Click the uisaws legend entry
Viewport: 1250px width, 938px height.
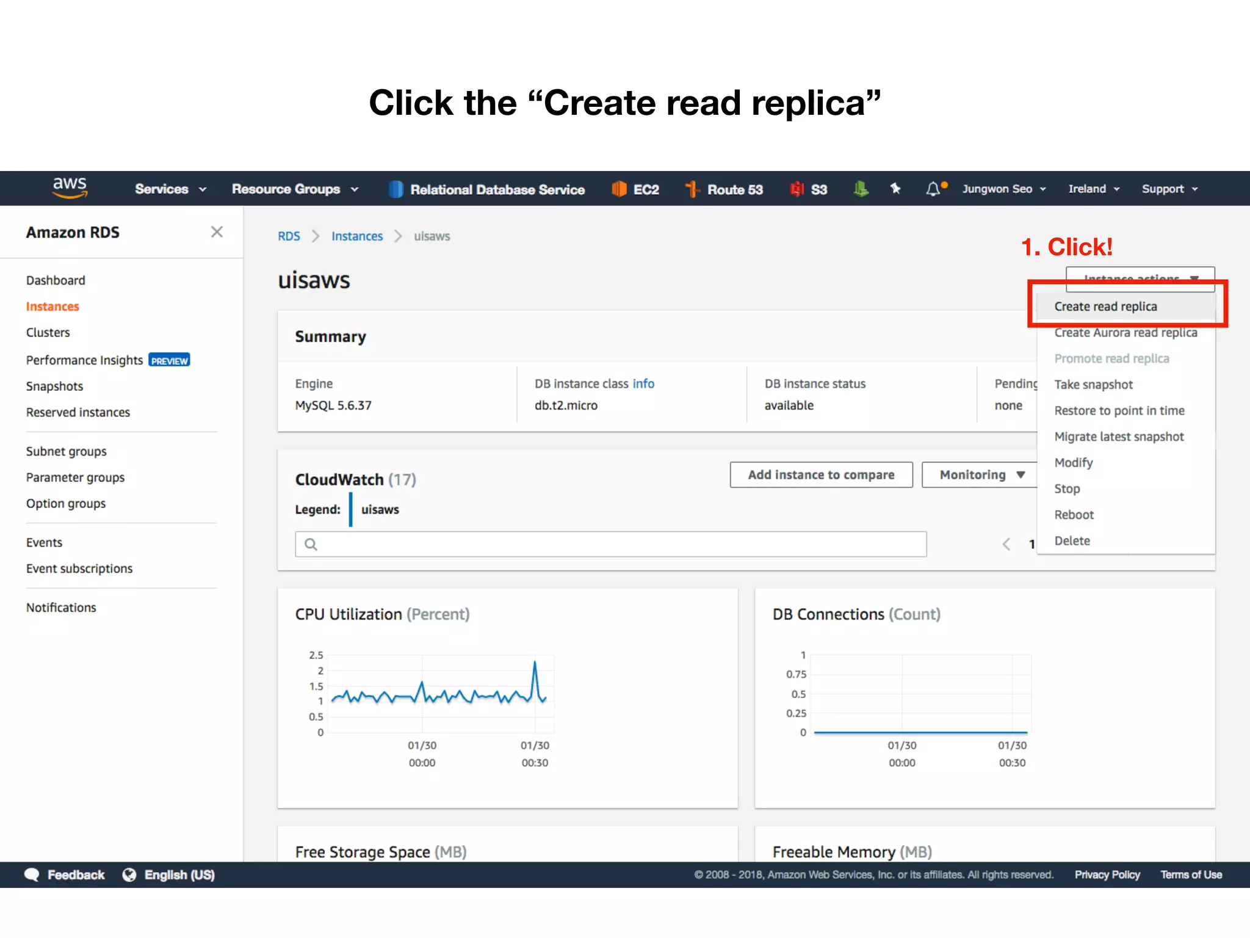(380, 510)
